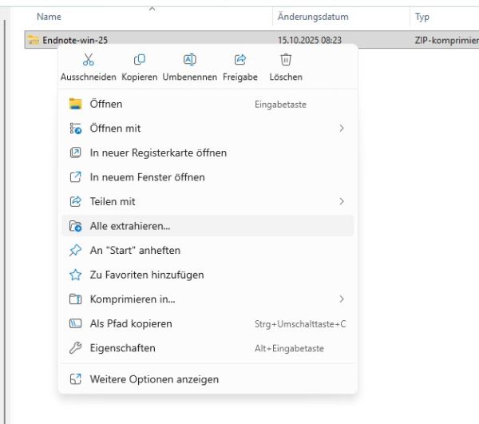Open Weitere Optionen anzeigen
Screen dimensions: 479x424
(154, 379)
